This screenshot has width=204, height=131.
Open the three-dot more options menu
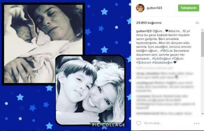(197, 123)
